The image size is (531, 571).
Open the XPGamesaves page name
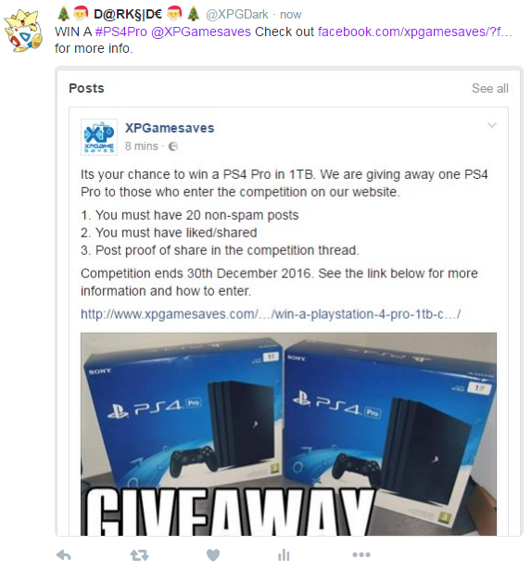pos(170,128)
